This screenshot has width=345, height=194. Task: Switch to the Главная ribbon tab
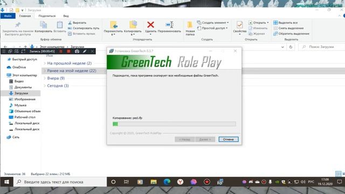tap(25, 16)
